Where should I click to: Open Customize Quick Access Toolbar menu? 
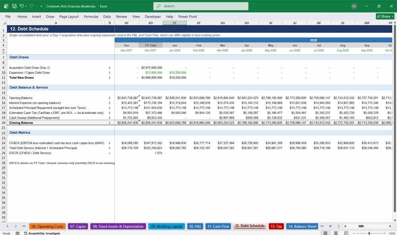point(41,6)
